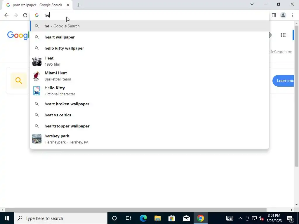Click the Chrome icon on the taskbar
Screen dimensions: 299x224
click(x=200, y=218)
